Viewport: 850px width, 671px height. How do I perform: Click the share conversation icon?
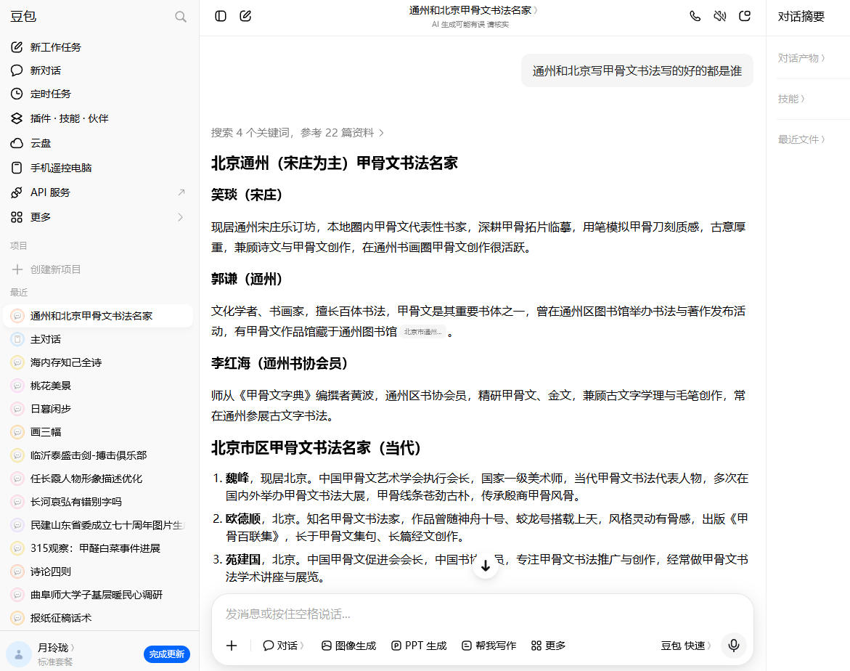click(x=745, y=16)
